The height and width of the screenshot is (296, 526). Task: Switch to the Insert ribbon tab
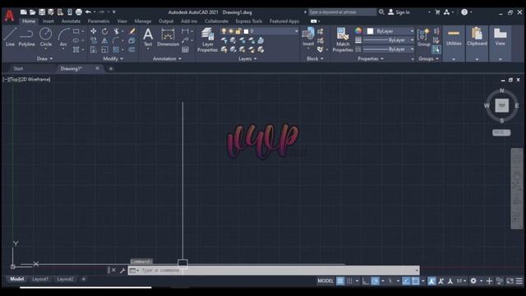tap(48, 21)
